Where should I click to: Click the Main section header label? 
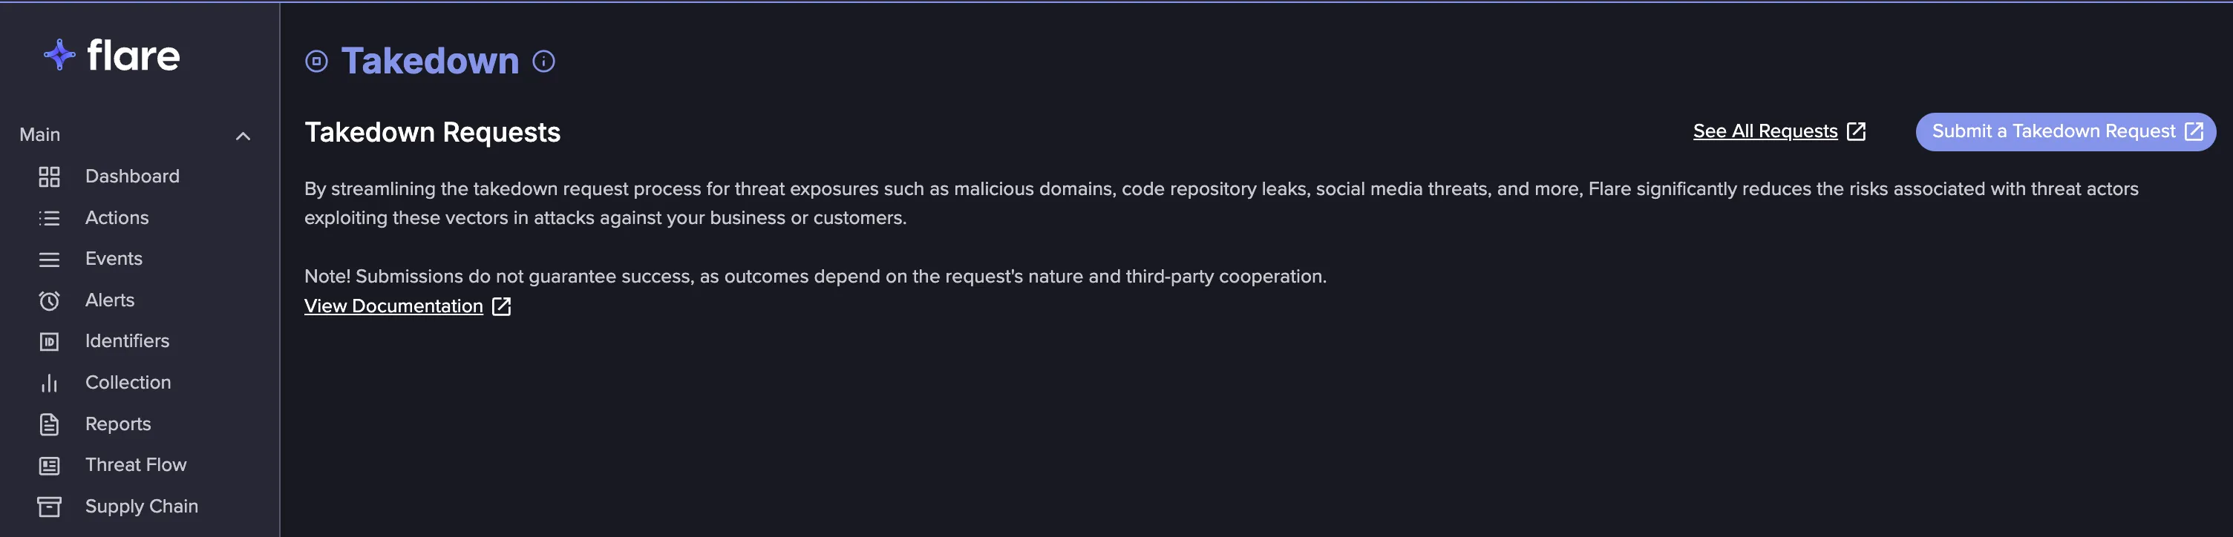pyautogui.click(x=40, y=135)
